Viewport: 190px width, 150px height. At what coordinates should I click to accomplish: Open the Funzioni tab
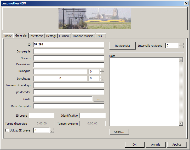click(x=64, y=36)
